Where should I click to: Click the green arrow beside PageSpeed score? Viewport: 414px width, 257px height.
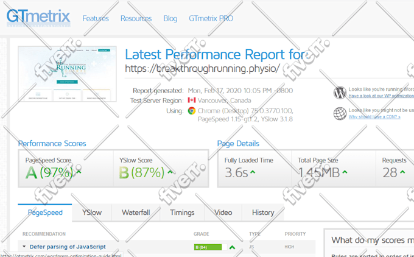click(79, 172)
